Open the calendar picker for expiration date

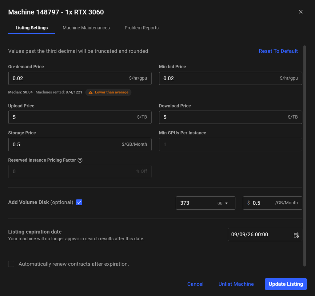296,235
